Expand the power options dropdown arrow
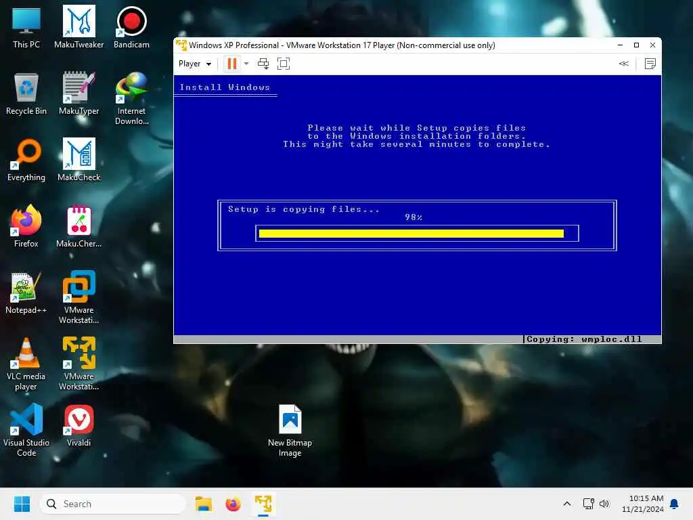 tap(246, 64)
